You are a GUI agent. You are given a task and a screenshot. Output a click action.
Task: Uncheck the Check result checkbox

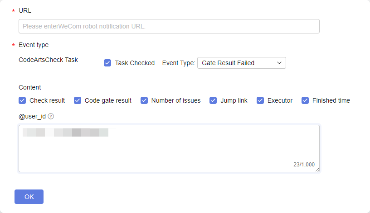pos(22,100)
